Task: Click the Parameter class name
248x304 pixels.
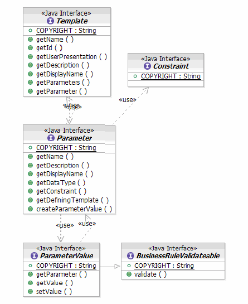Action: pos(75,138)
